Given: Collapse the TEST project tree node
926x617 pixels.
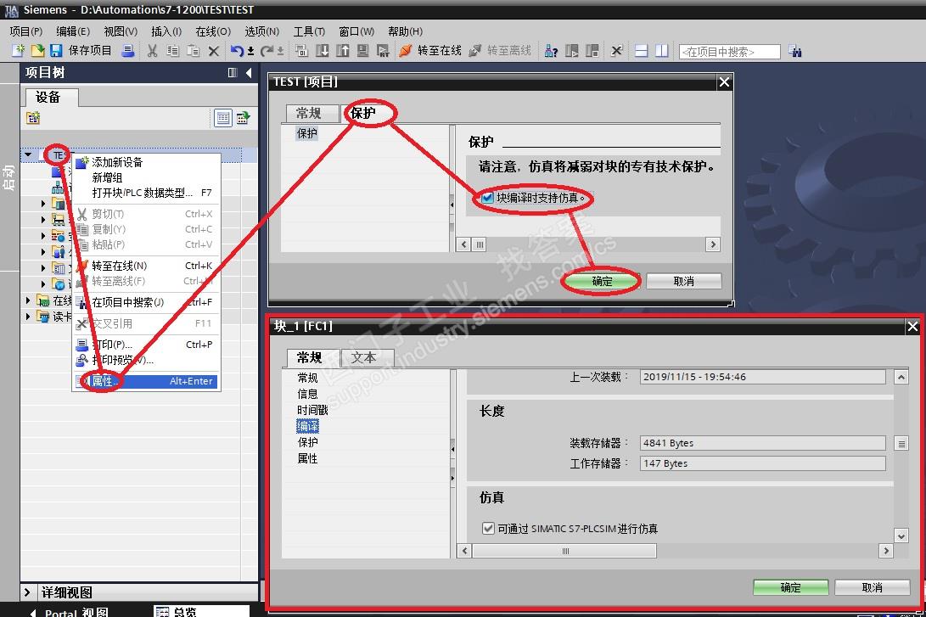Looking at the screenshot, I should [28, 154].
